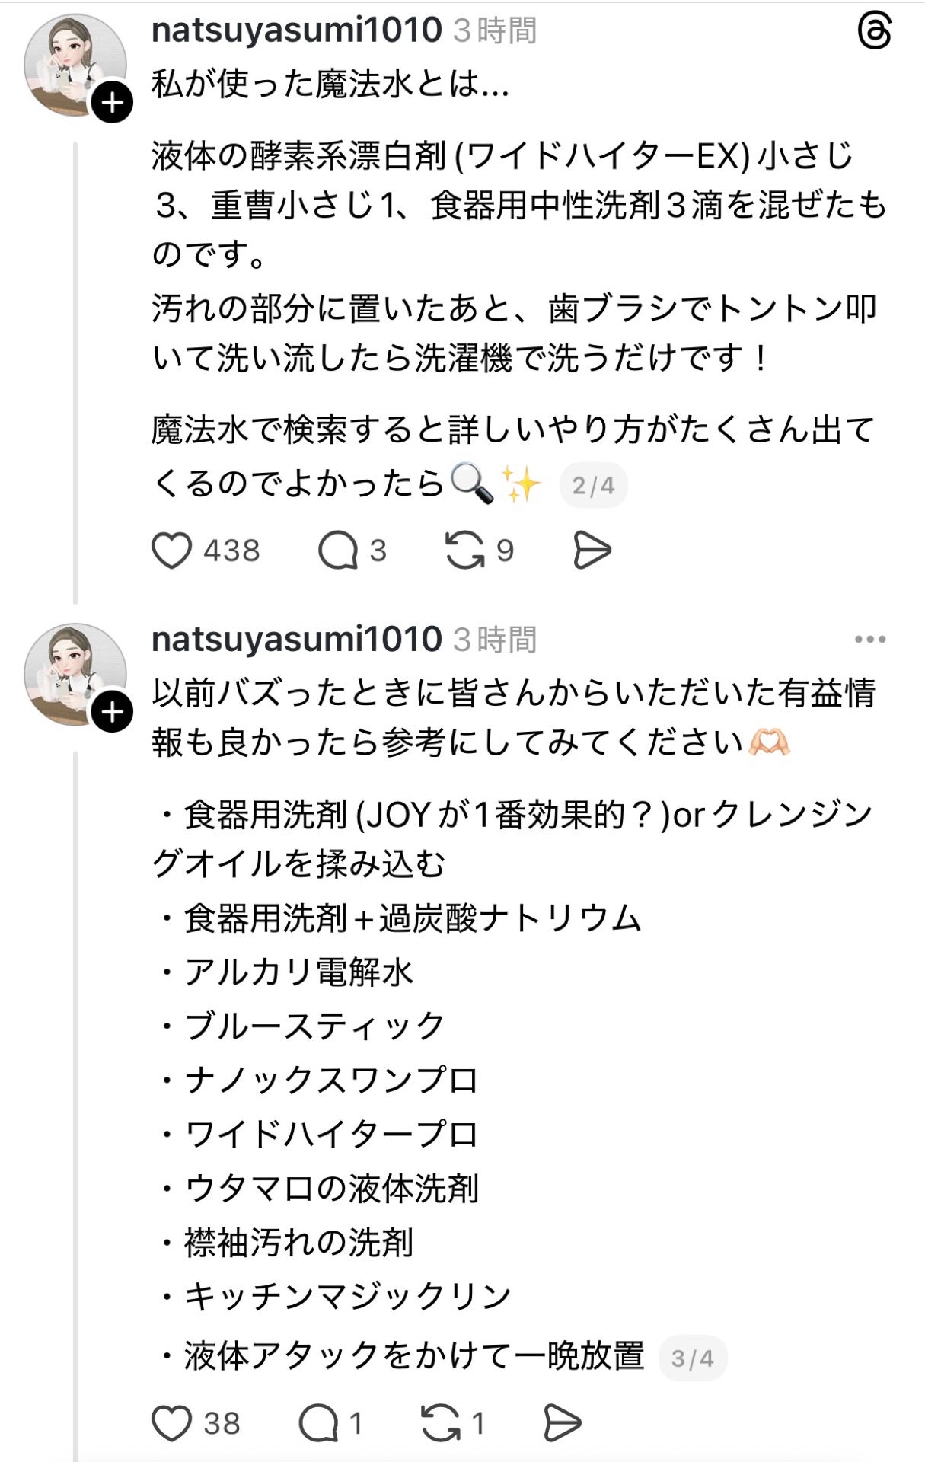Viewport: 925px width, 1462px height.
Task: Click the second post's 3時間 timestamp
Action: tap(495, 640)
